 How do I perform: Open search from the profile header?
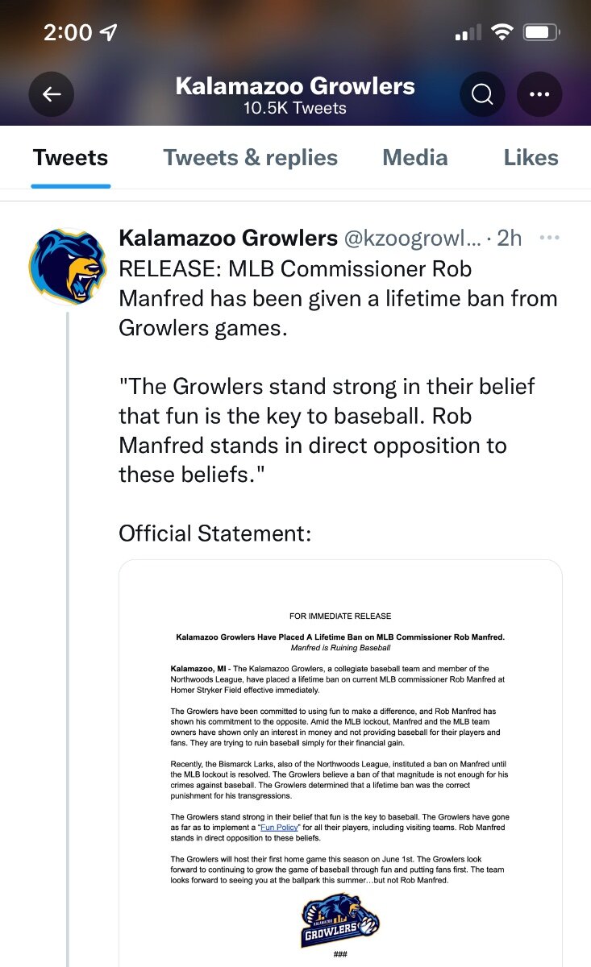[482, 95]
